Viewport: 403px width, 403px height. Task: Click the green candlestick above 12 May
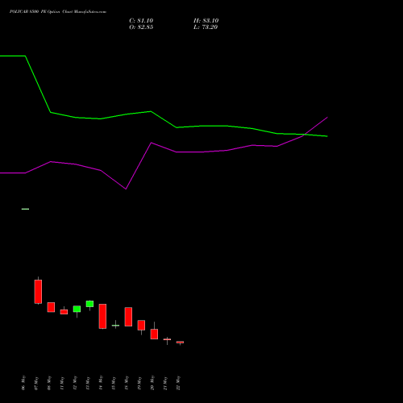[77, 309]
